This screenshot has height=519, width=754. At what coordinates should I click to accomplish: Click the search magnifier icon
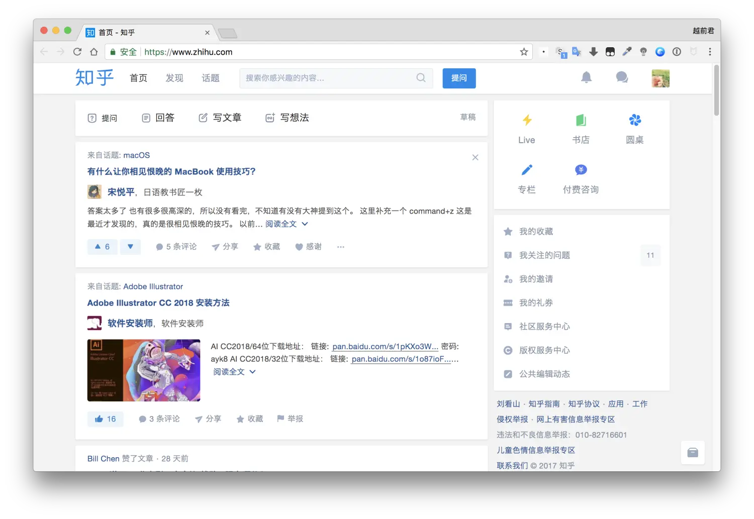[421, 78]
